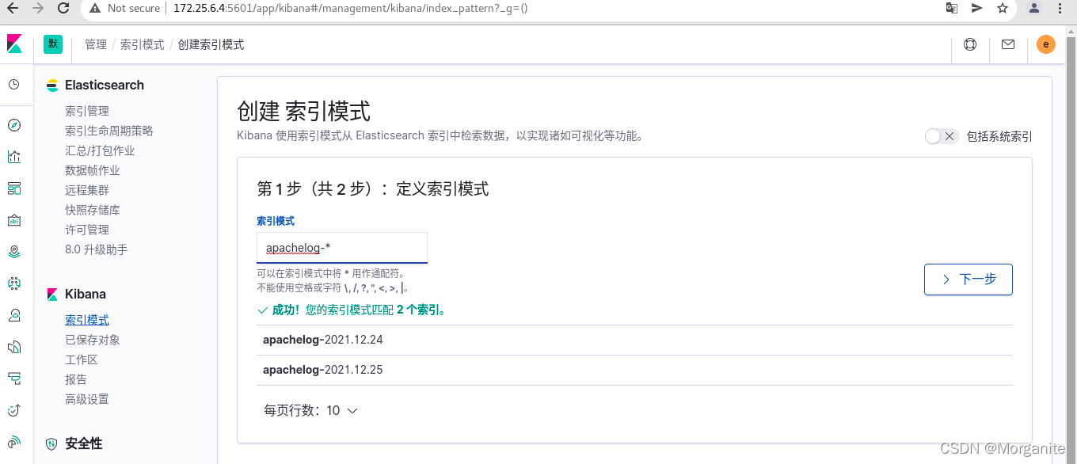Click browser reload button
1077x464 pixels.
click(63, 8)
